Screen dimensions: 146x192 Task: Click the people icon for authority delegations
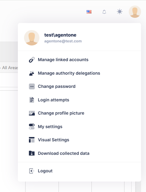[x=32, y=73]
